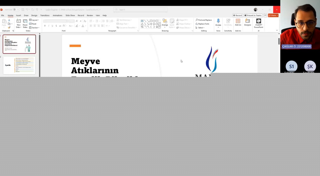The height and width of the screenshot is (176, 320).
Task: Open the Section dropdown
Action: point(34,28)
